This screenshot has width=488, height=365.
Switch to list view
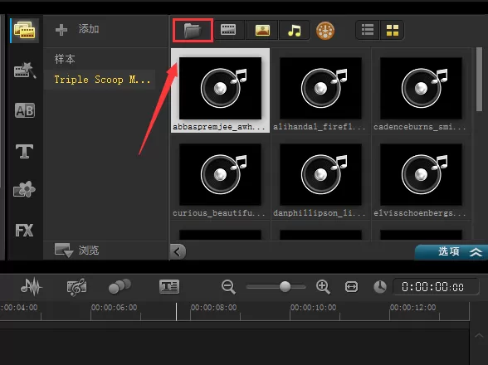pyautogui.click(x=368, y=30)
